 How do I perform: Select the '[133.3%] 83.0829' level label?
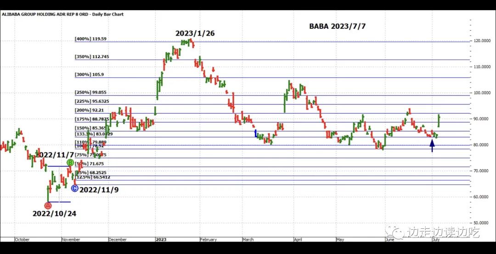click(94, 134)
